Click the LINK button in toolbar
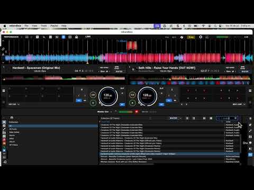The image size is (254, 190). 88,36
